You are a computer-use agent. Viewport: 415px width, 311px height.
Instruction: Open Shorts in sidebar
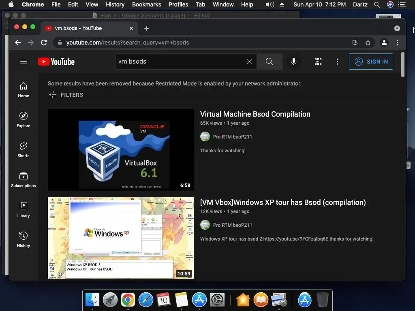(24, 150)
